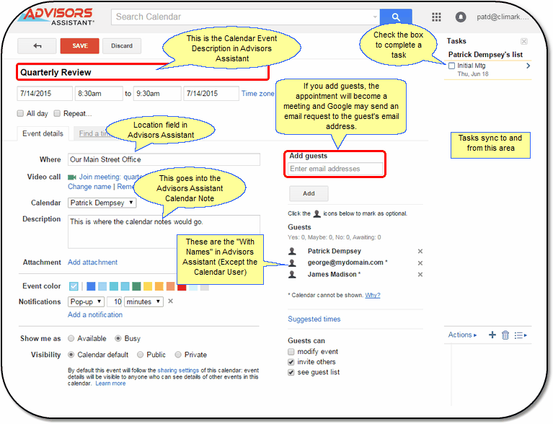Open Initial Mtg task details arrow

tap(528, 66)
